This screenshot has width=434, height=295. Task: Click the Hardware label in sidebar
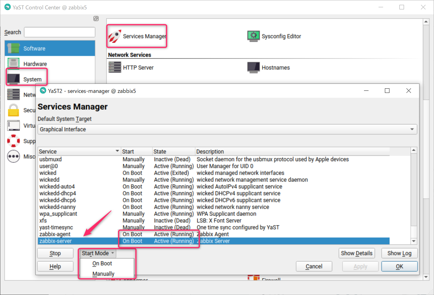click(x=35, y=64)
